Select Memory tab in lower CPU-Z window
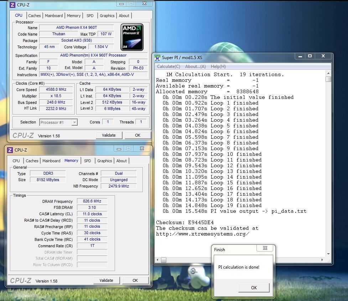This screenshot has height=301, width=348. (x=71, y=160)
